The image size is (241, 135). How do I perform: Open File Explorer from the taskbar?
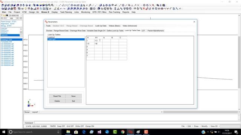coord(68,132)
